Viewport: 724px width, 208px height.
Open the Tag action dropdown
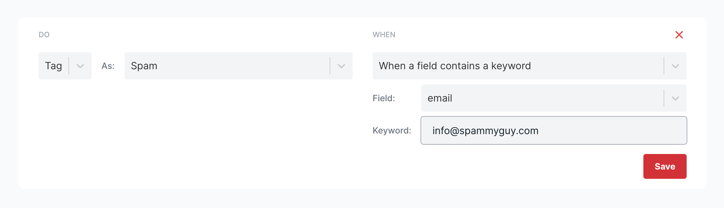pos(65,66)
